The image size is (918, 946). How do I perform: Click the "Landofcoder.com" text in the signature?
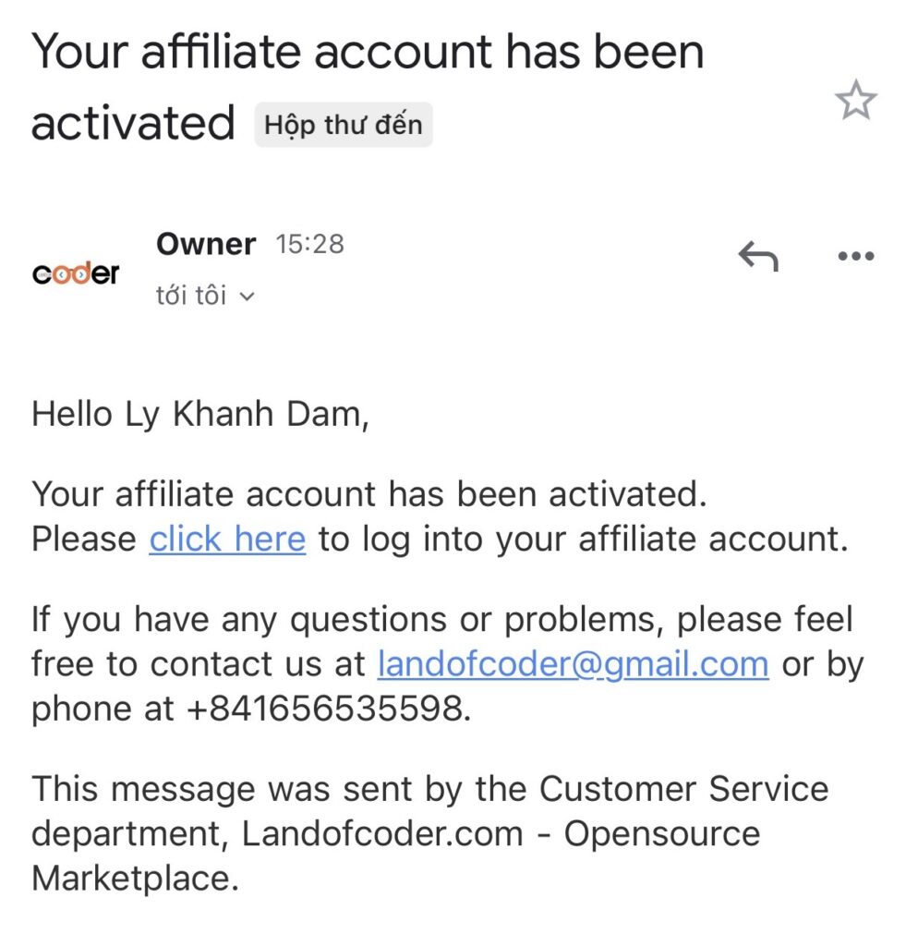(381, 834)
